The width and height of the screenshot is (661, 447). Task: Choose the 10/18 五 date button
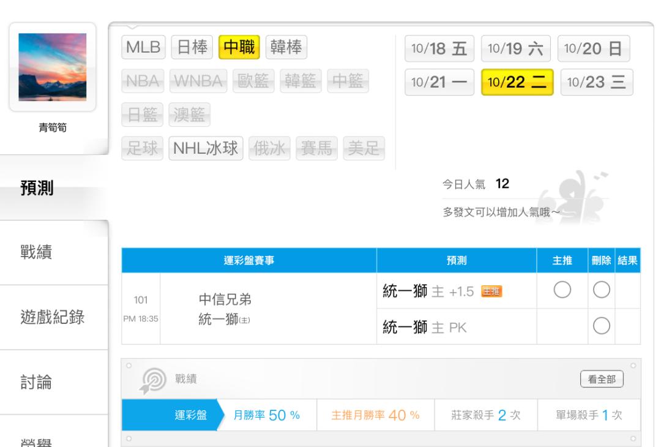(x=439, y=50)
